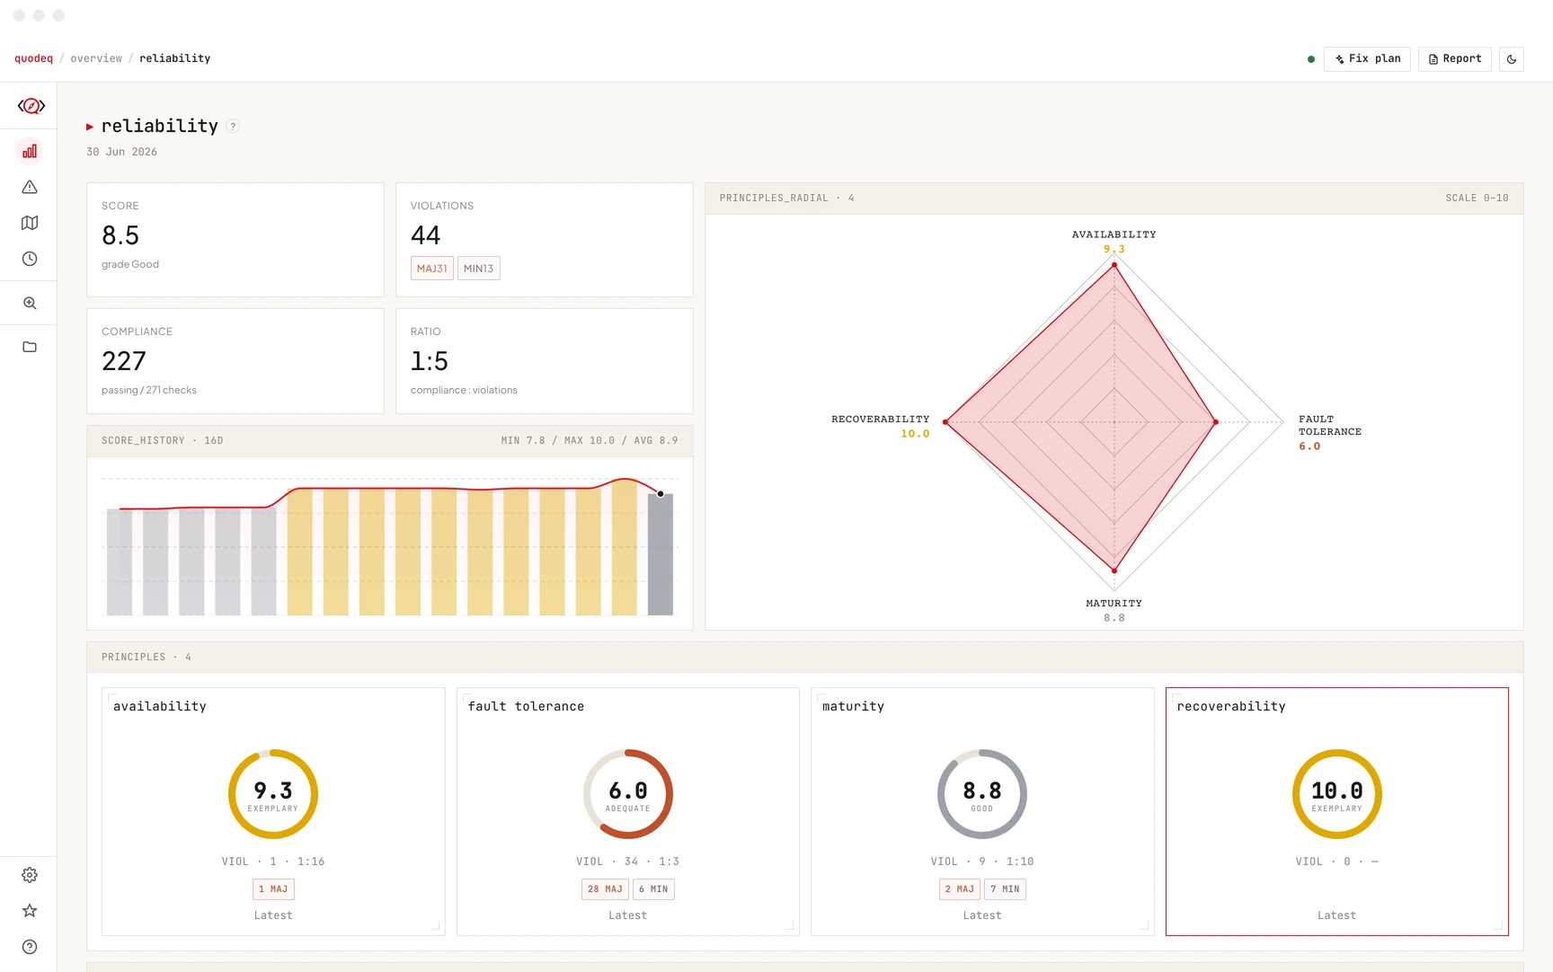Click the star favorites sidebar icon
1553x972 pixels.
pos(30,911)
